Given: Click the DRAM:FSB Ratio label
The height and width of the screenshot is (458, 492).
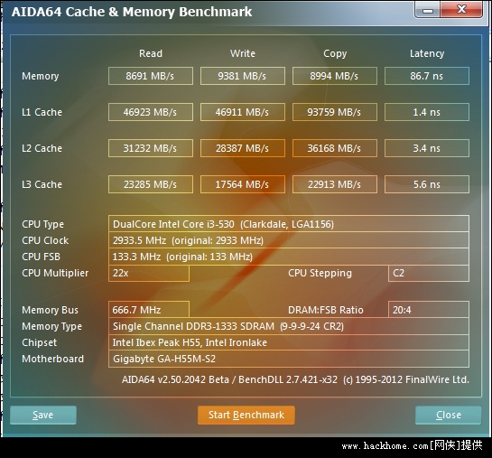Looking at the screenshot, I should 325,310.
